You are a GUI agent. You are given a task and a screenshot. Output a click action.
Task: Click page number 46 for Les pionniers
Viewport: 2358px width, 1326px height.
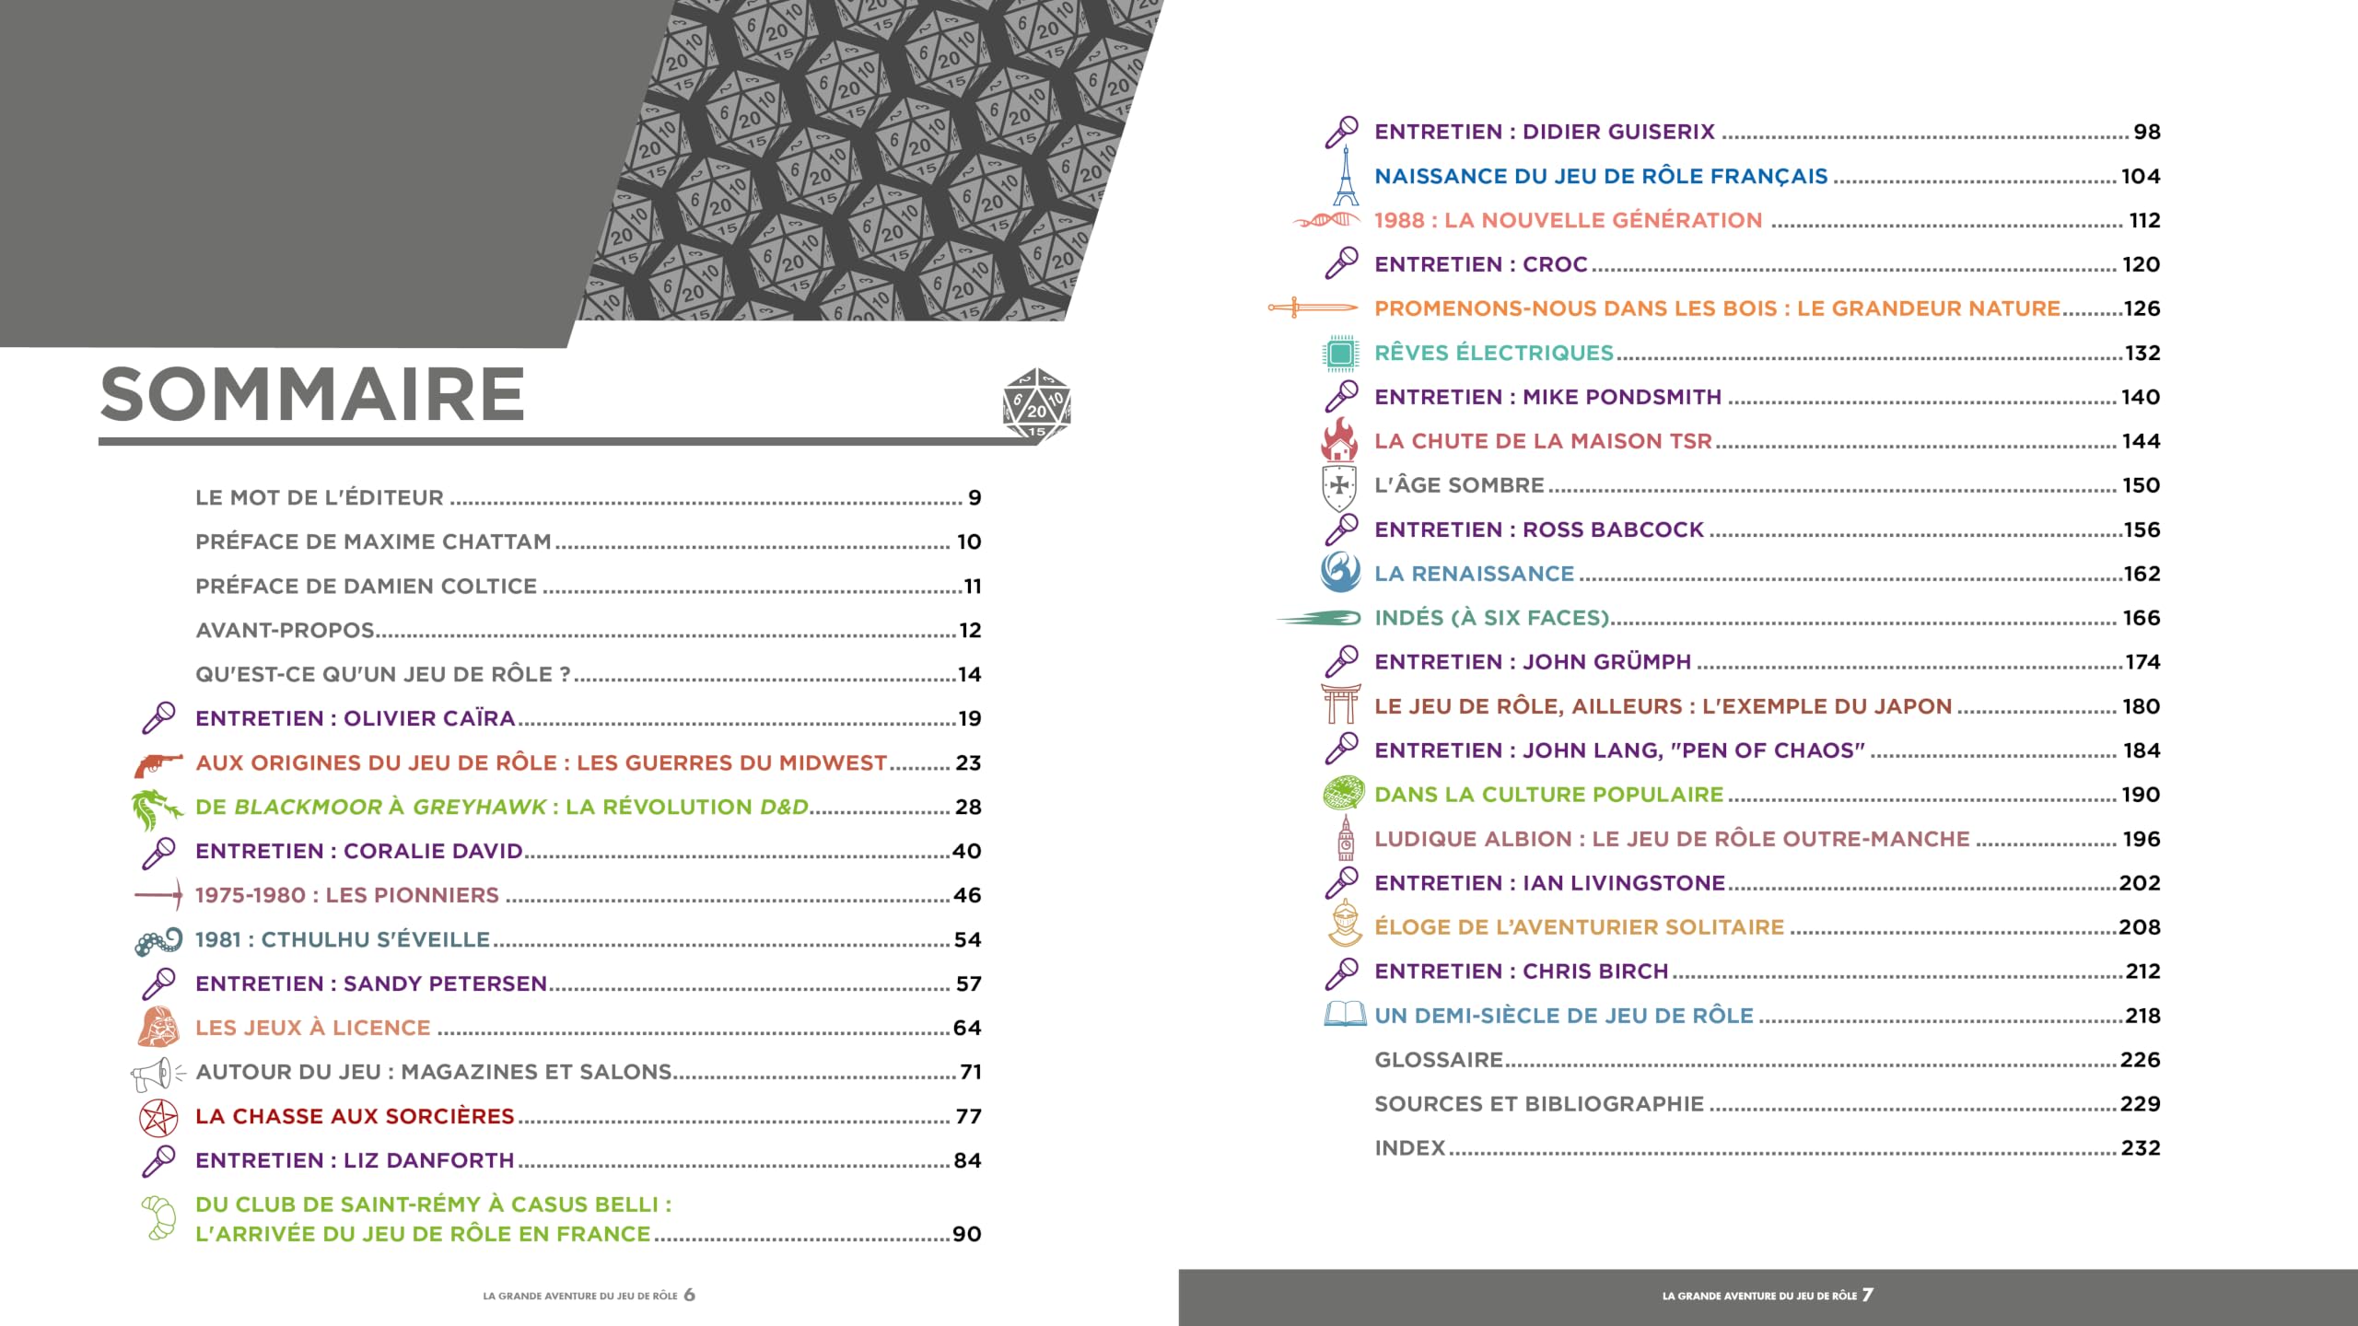pyautogui.click(x=967, y=895)
